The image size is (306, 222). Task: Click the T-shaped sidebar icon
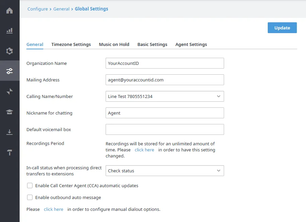pos(9,152)
